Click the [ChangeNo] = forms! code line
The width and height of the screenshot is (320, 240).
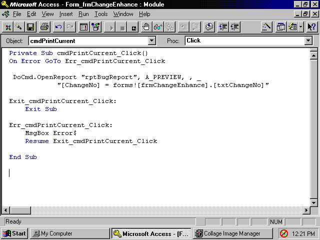tap(163, 85)
